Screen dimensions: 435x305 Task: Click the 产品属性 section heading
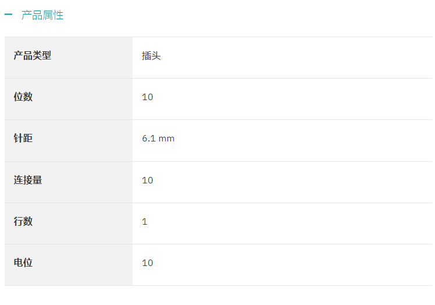tap(42, 15)
